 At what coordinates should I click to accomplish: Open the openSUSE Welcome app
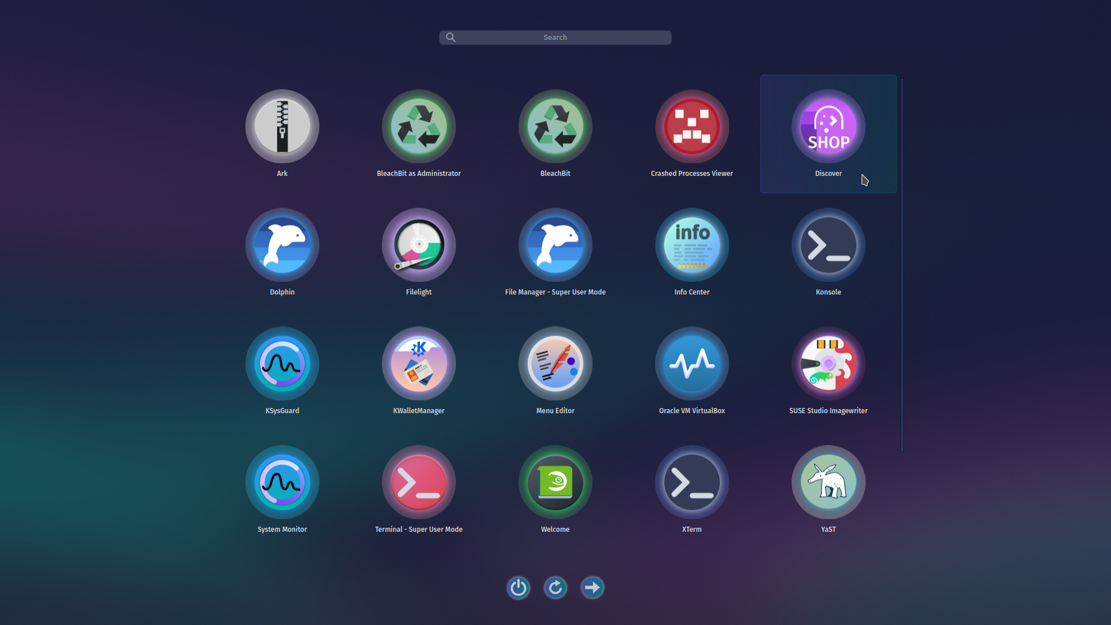coord(555,483)
